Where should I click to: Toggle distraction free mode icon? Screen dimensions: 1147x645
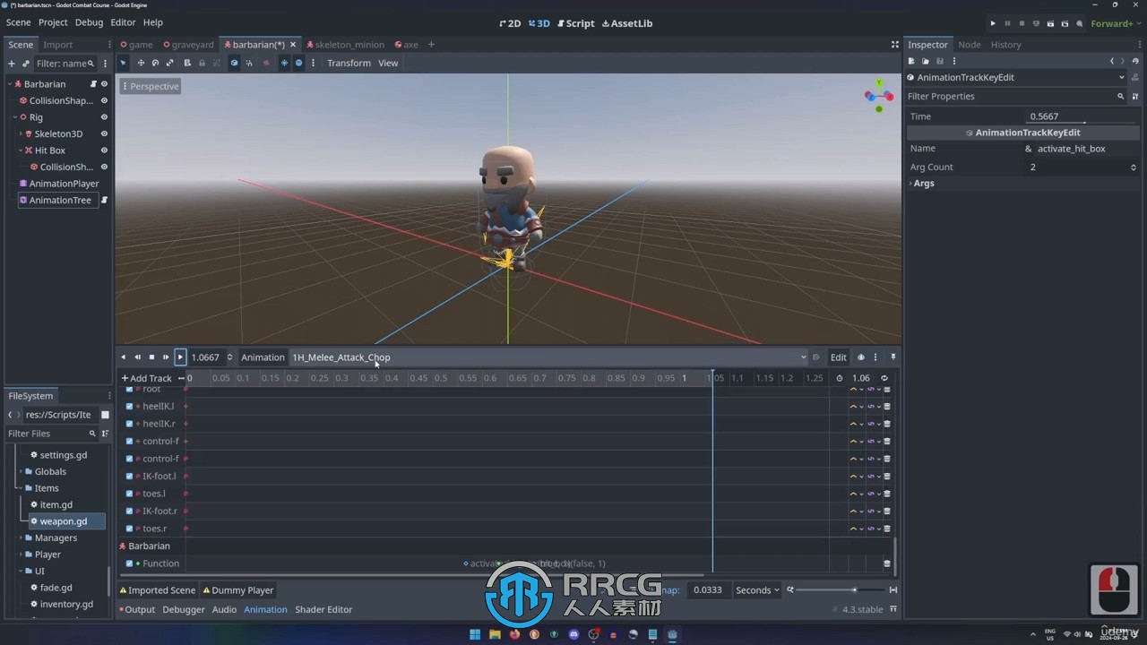[894, 44]
